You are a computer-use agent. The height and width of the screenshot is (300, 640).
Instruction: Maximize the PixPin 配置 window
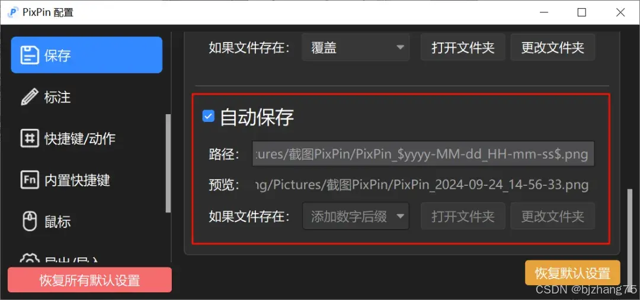tap(582, 12)
